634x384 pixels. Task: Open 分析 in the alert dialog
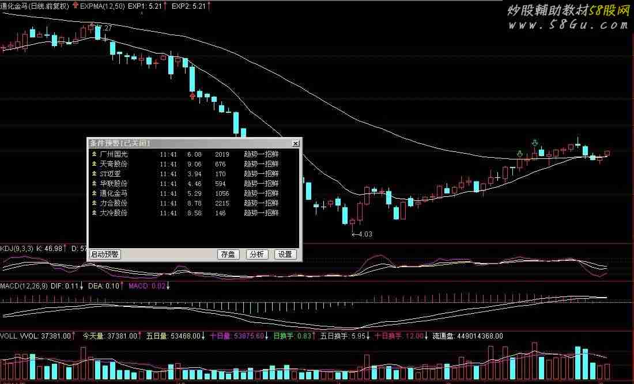pos(256,254)
